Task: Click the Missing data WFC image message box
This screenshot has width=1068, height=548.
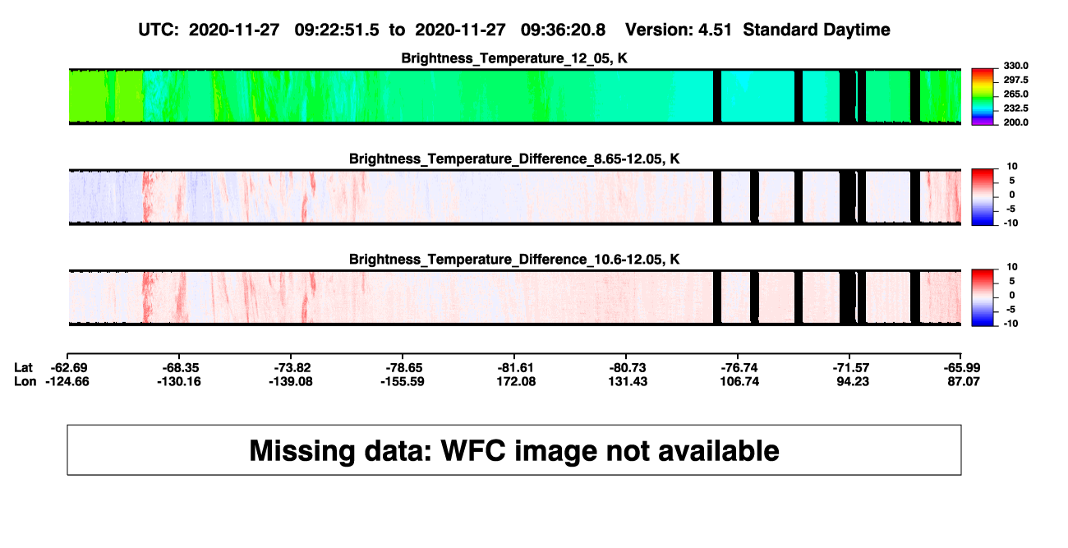Action: (514, 449)
